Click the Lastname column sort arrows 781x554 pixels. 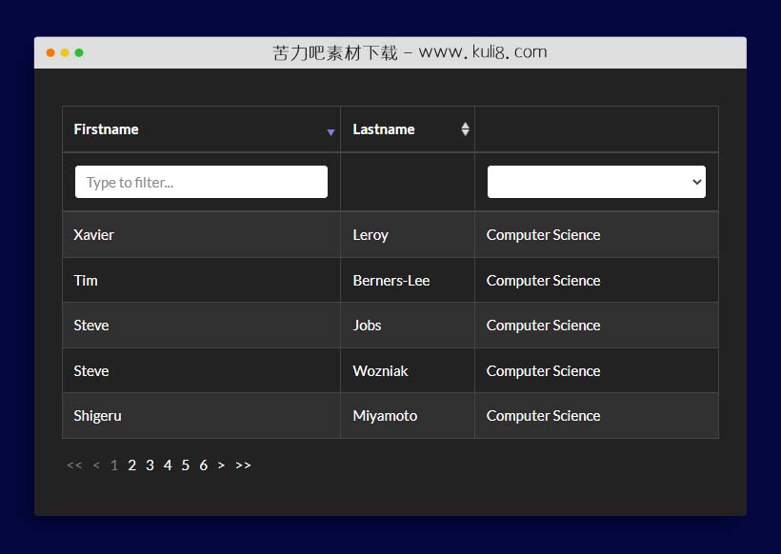(x=465, y=129)
